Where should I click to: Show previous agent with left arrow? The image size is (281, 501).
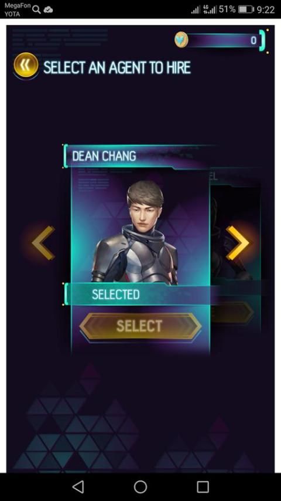(x=43, y=243)
